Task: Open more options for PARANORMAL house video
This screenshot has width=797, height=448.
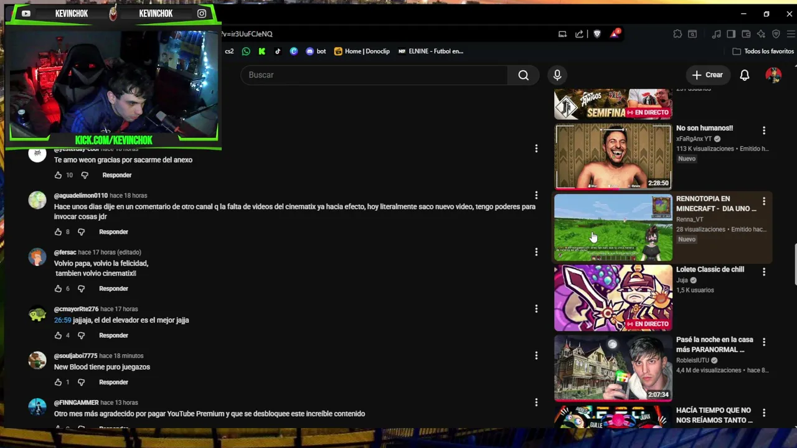Action: (x=764, y=342)
